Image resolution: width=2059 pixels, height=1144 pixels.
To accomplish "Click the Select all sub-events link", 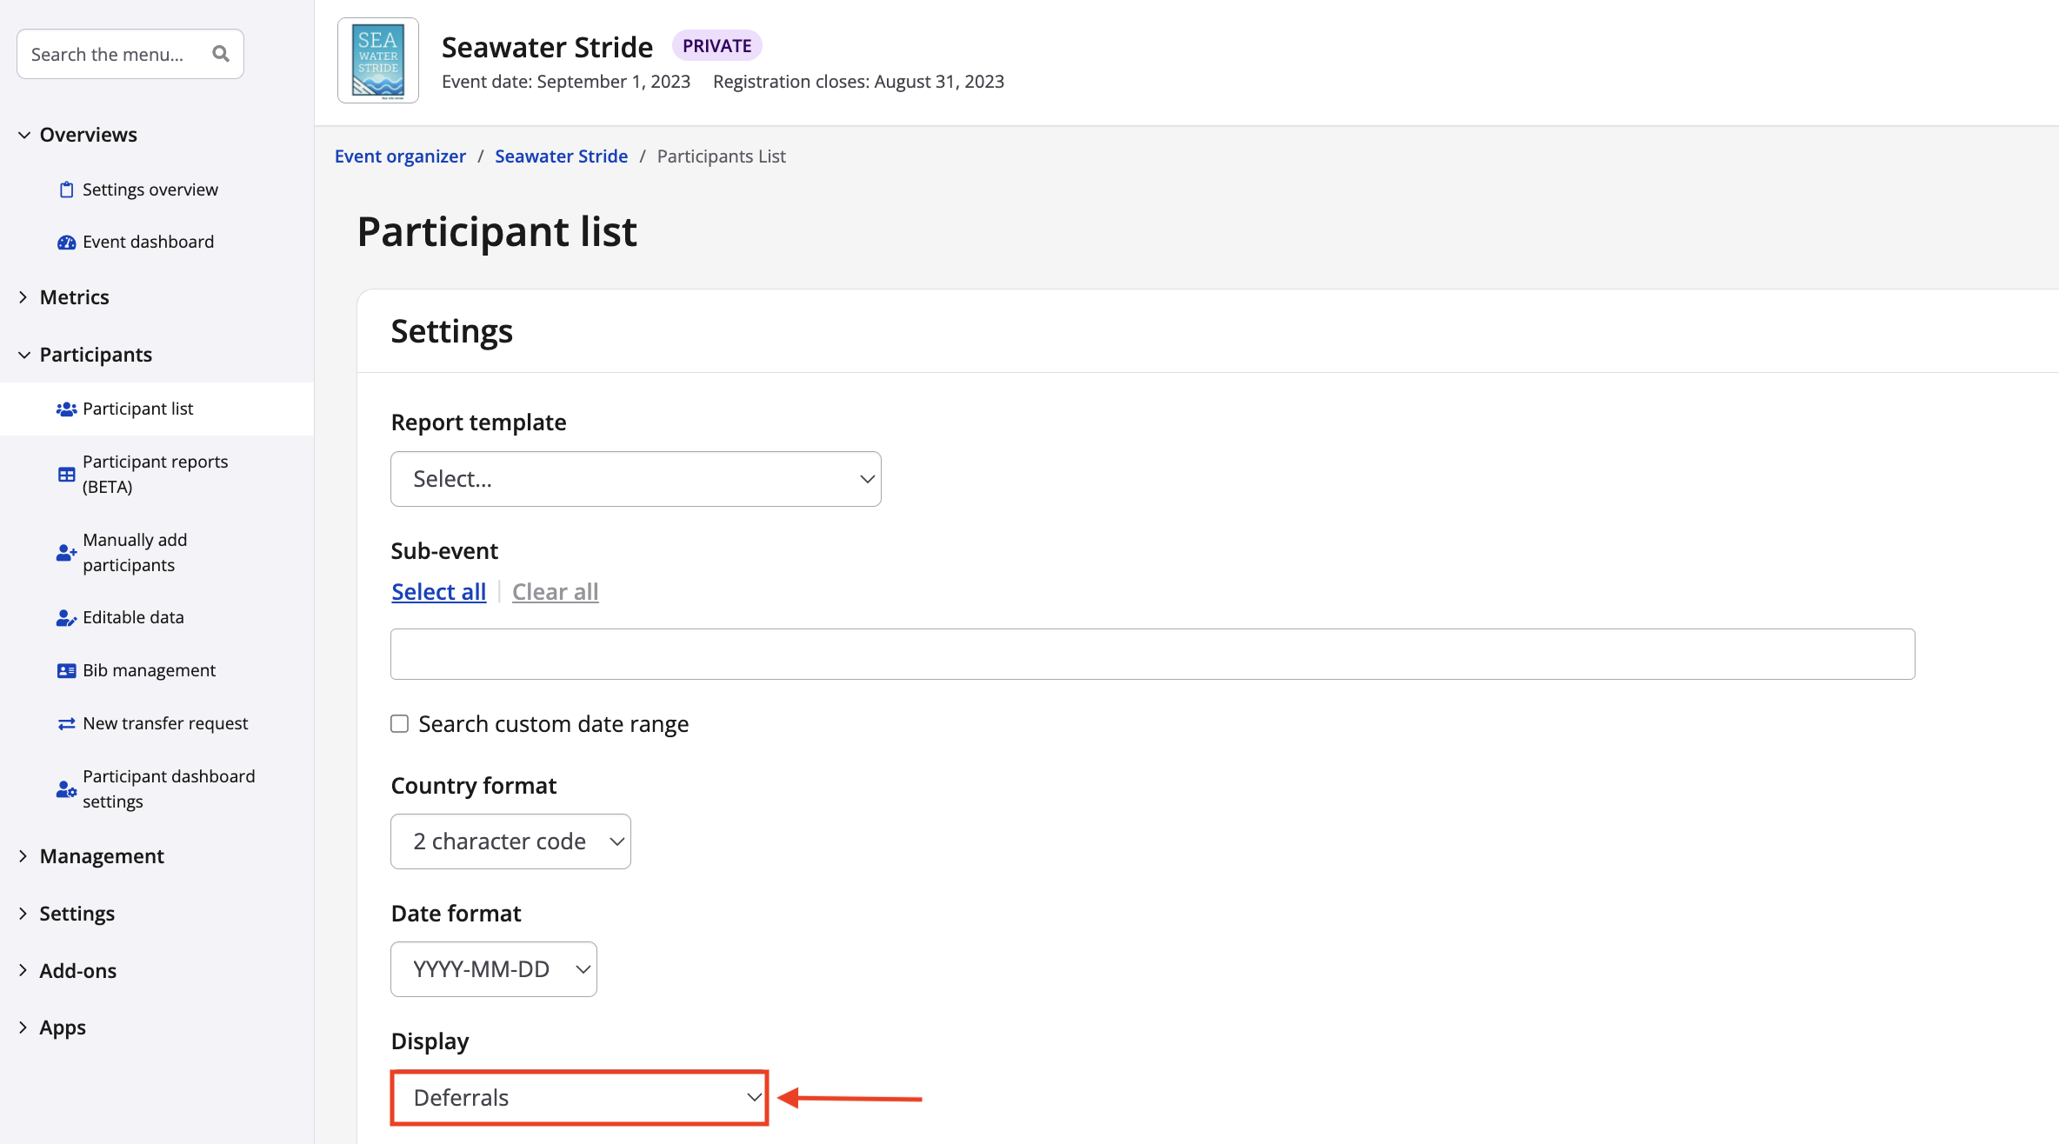I will coord(438,592).
